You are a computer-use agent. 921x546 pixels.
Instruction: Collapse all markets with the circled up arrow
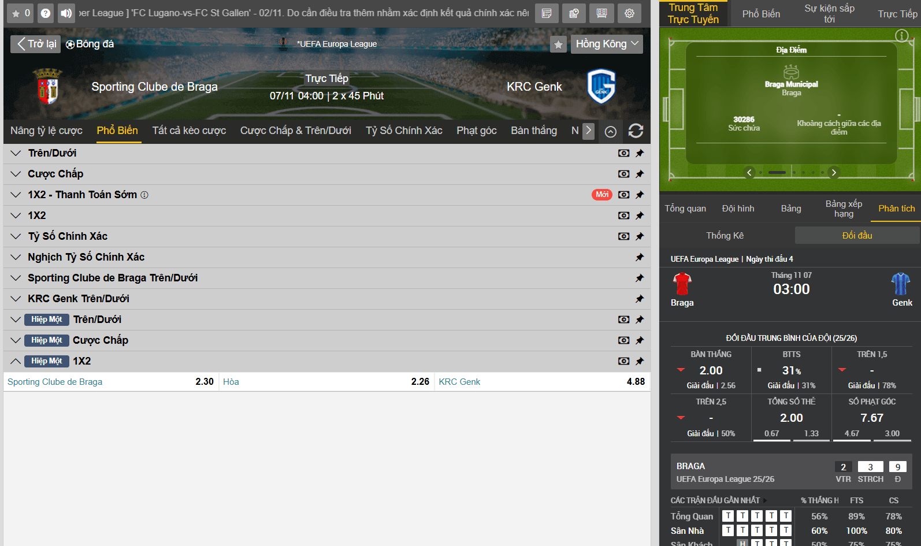click(x=610, y=132)
